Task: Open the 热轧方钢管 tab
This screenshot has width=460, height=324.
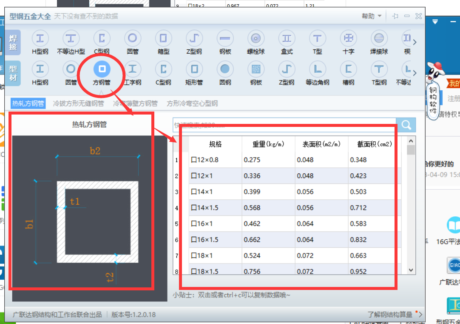Action: click(x=28, y=103)
